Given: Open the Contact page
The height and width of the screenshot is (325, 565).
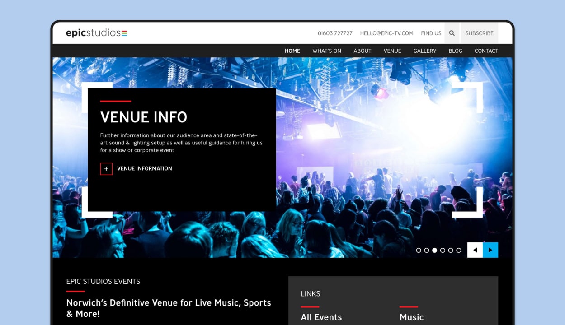Looking at the screenshot, I should pyautogui.click(x=486, y=51).
